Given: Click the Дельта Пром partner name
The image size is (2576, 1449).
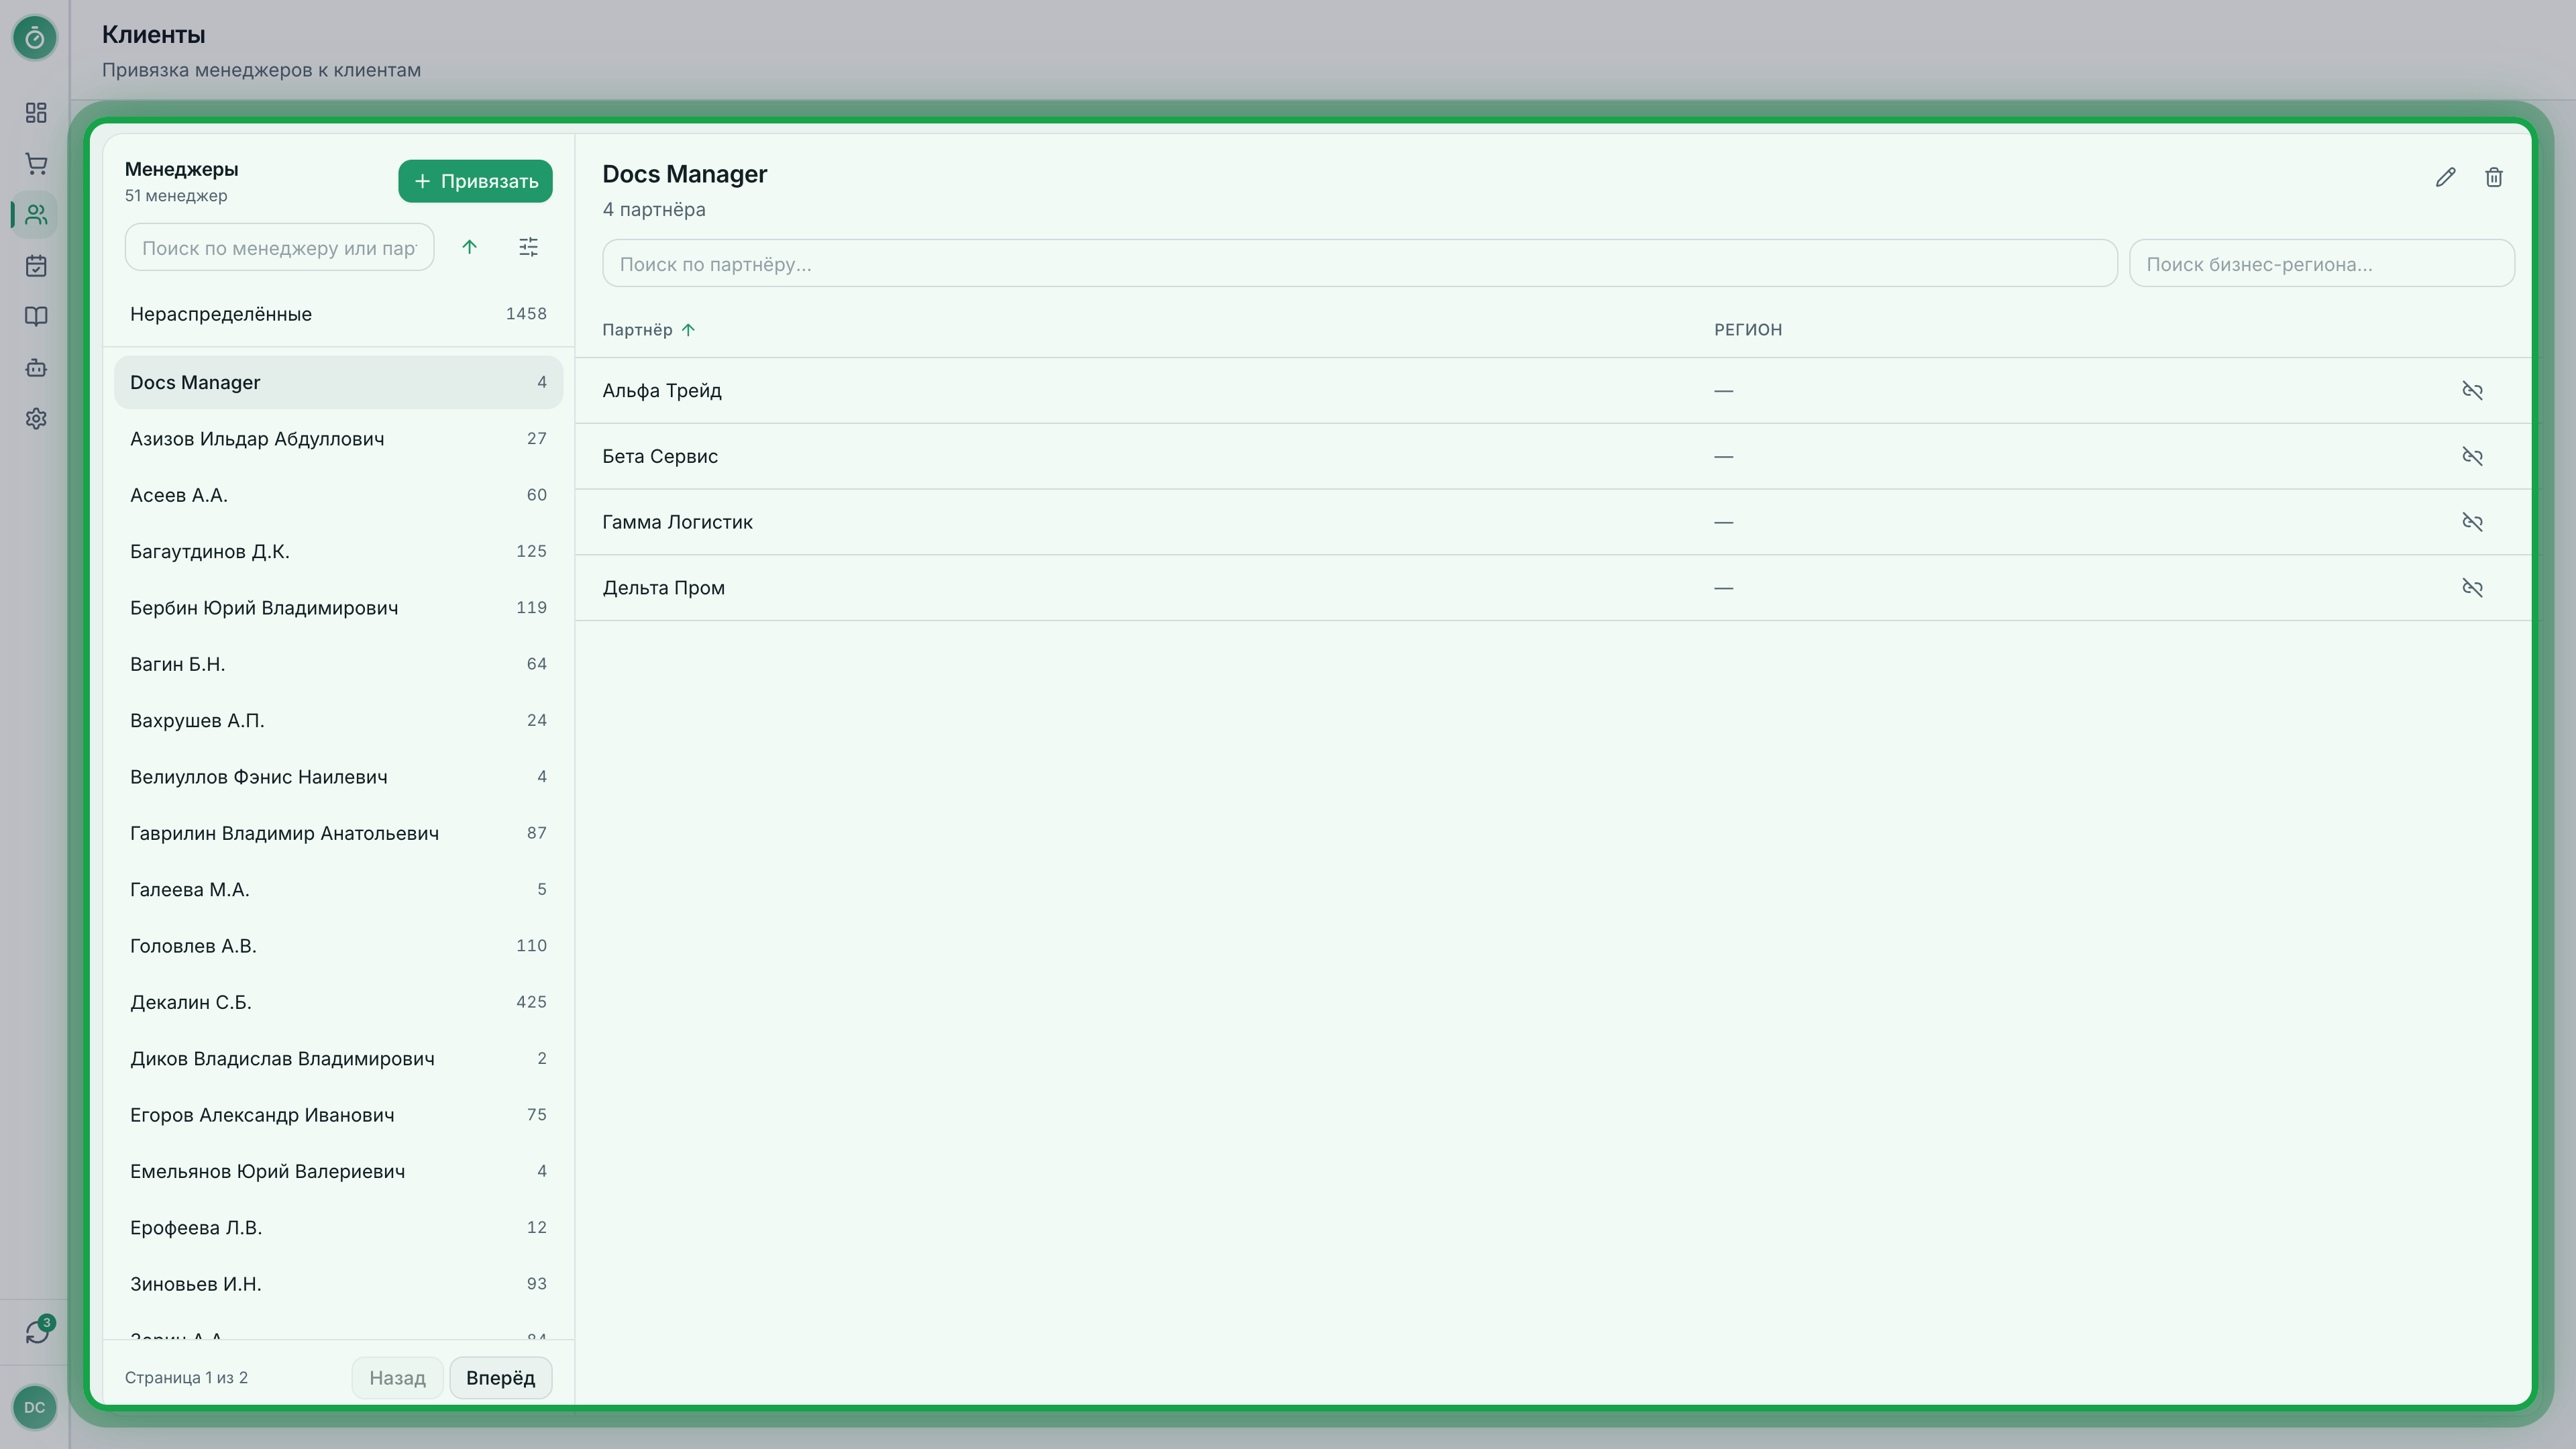Looking at the screenshot, I should [x=663, y=588].
